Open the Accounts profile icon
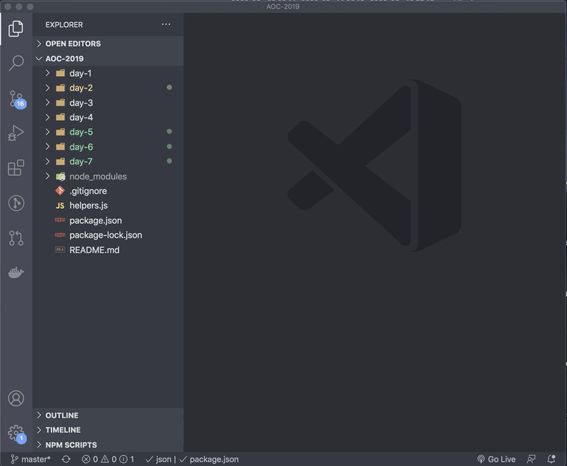This screenshot has height=466, width=567. point(16,398)
